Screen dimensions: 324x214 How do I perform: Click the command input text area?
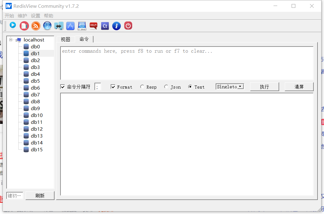coord(187,63)
